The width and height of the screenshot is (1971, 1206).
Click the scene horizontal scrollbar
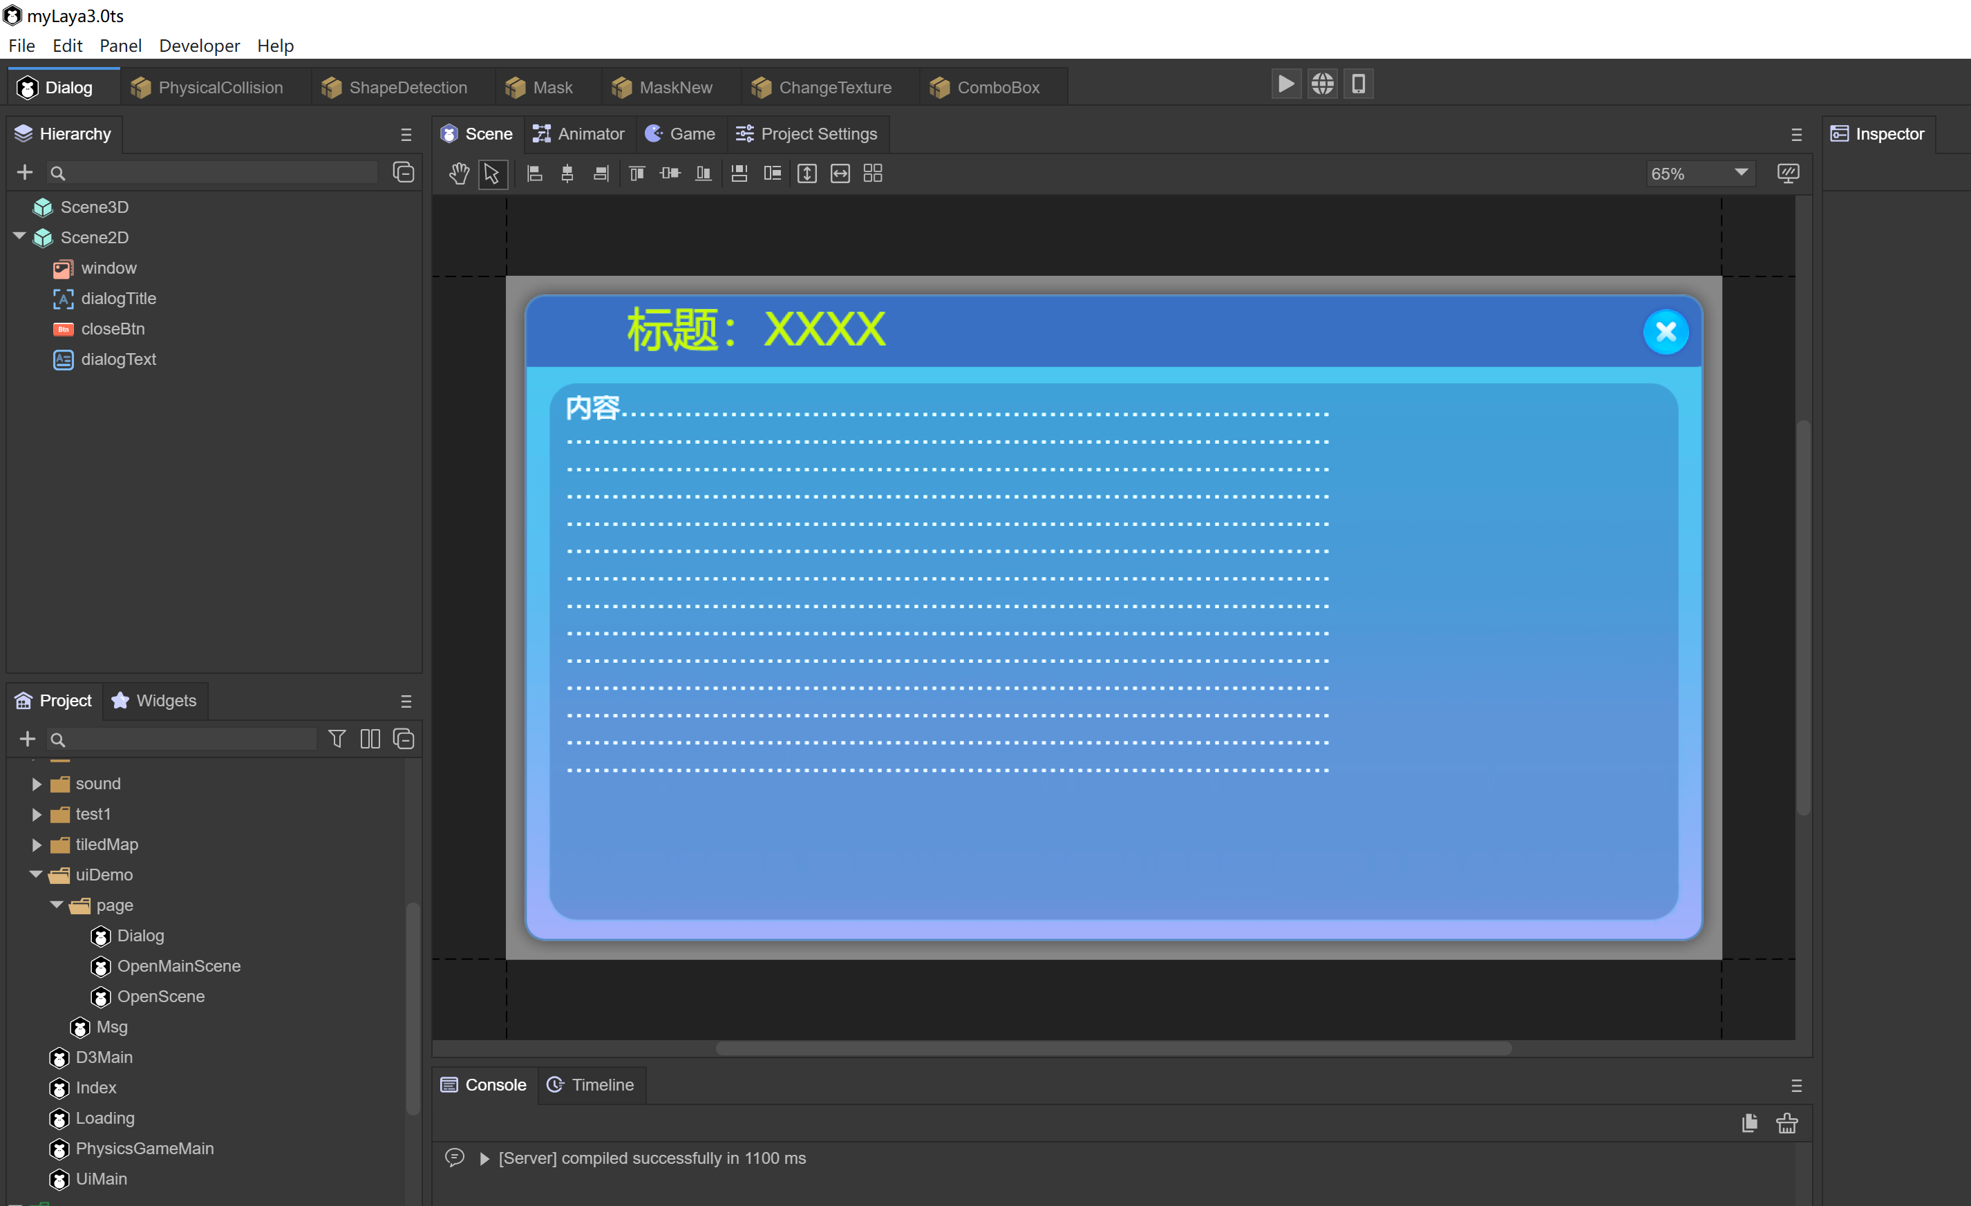coord(1113,1048)
